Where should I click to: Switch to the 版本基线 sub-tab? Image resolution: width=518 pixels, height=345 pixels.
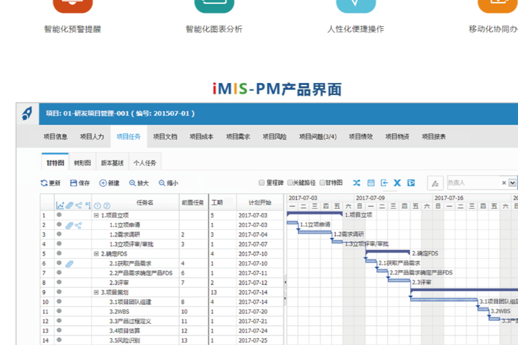coord(112,163)
